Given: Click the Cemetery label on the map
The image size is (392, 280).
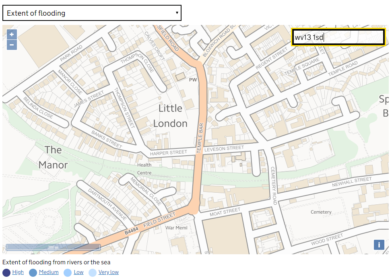Looking at the screenshot, I should point(321,212).
